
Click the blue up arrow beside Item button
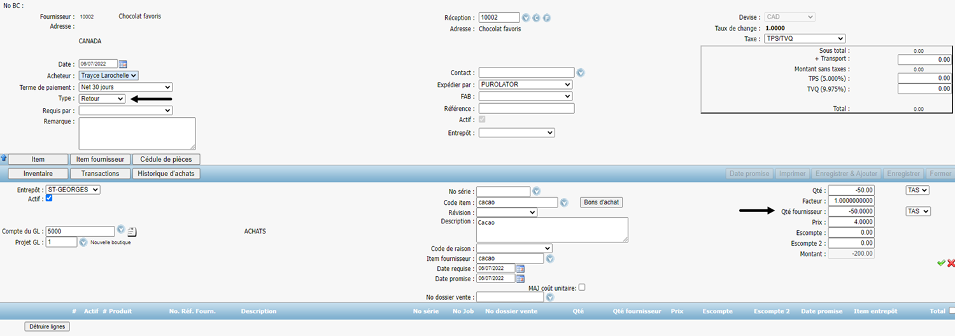tap(4, 158)
